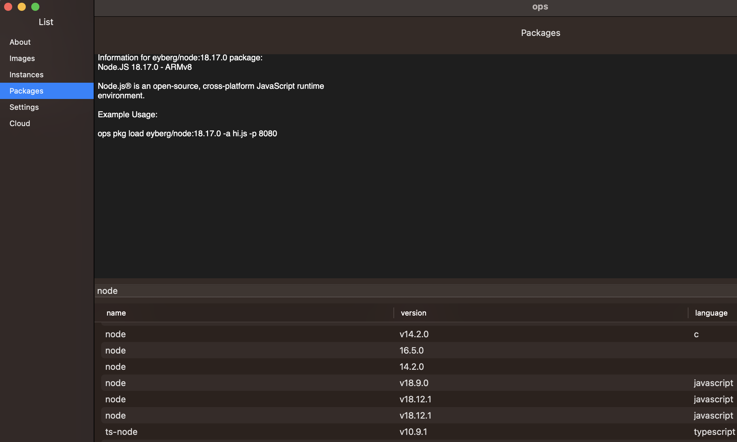Screen dimensions: 737x442
Task: Click the typescript language cell
Action: pyautogui.click(x=714, y=432)
